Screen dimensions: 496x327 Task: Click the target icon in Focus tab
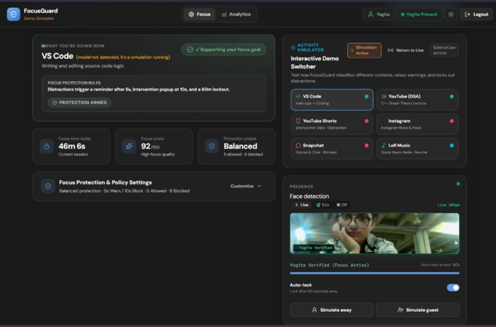coord(191,14)
